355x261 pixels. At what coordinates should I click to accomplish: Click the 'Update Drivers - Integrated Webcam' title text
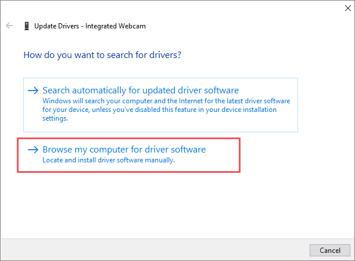[90, 26]
